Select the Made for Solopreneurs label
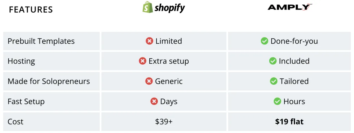354x133 pixels. pos(49,81)
